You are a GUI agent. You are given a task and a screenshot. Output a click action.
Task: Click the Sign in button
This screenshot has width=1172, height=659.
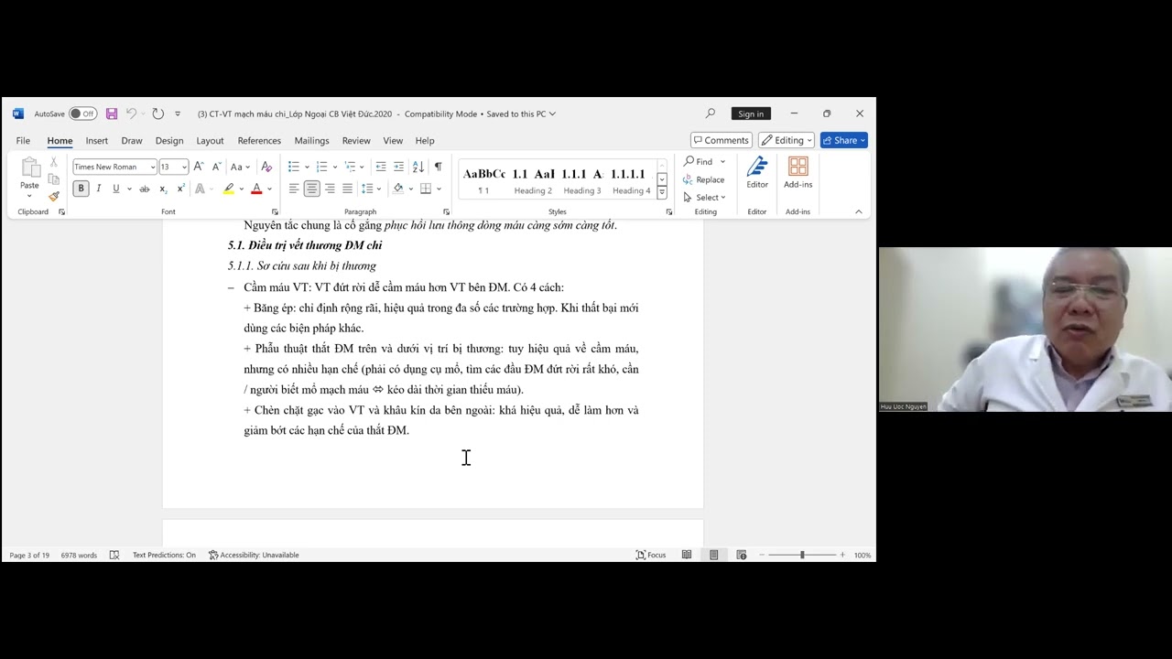coord(751,113)
